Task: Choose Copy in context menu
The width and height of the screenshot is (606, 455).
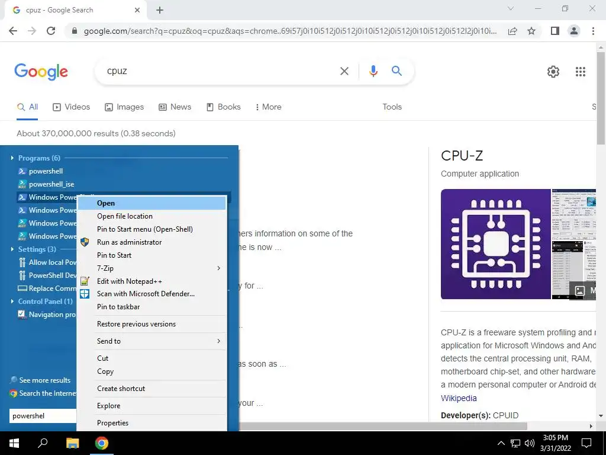Action: (151, 371)
